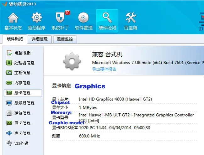The width and height of the screenshot is (204, 155).
Task: Select USB外设 in the sidebar
Action: point(23,143)
